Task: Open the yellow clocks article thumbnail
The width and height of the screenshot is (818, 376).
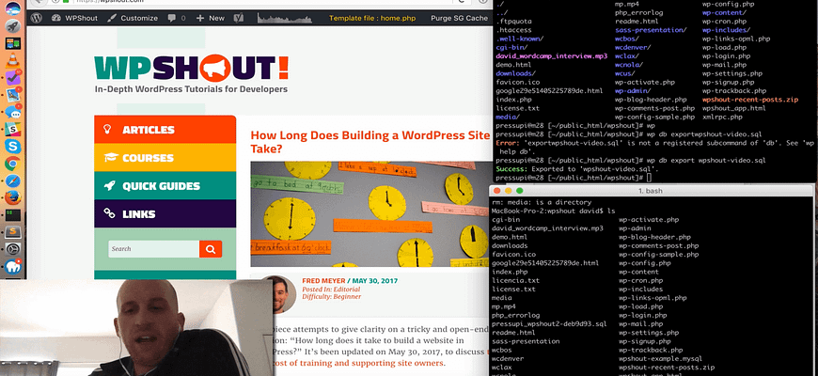Action: (x=370, y=213)
